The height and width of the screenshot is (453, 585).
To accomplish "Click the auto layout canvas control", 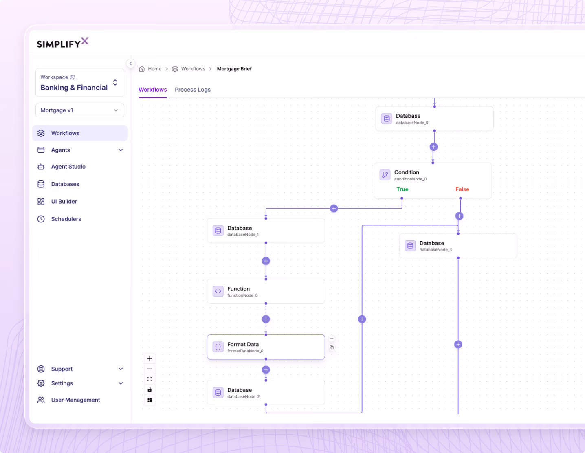I will click(150, 400).
